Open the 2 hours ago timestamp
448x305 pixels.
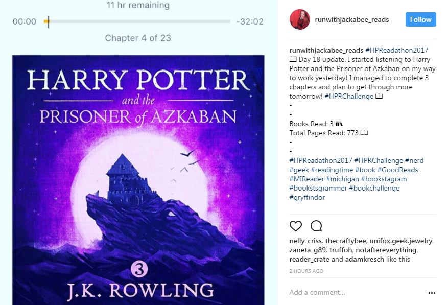(x=306, y=271)
